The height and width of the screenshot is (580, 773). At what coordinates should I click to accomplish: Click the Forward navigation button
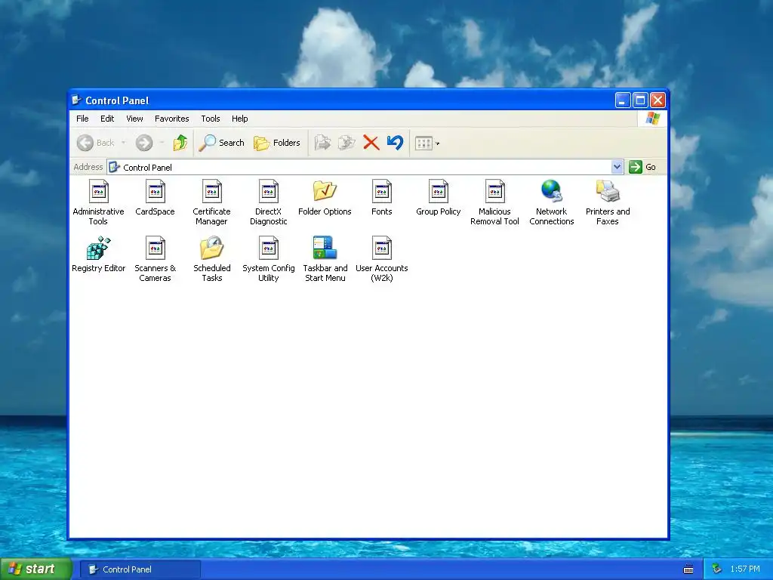[144, 143]
